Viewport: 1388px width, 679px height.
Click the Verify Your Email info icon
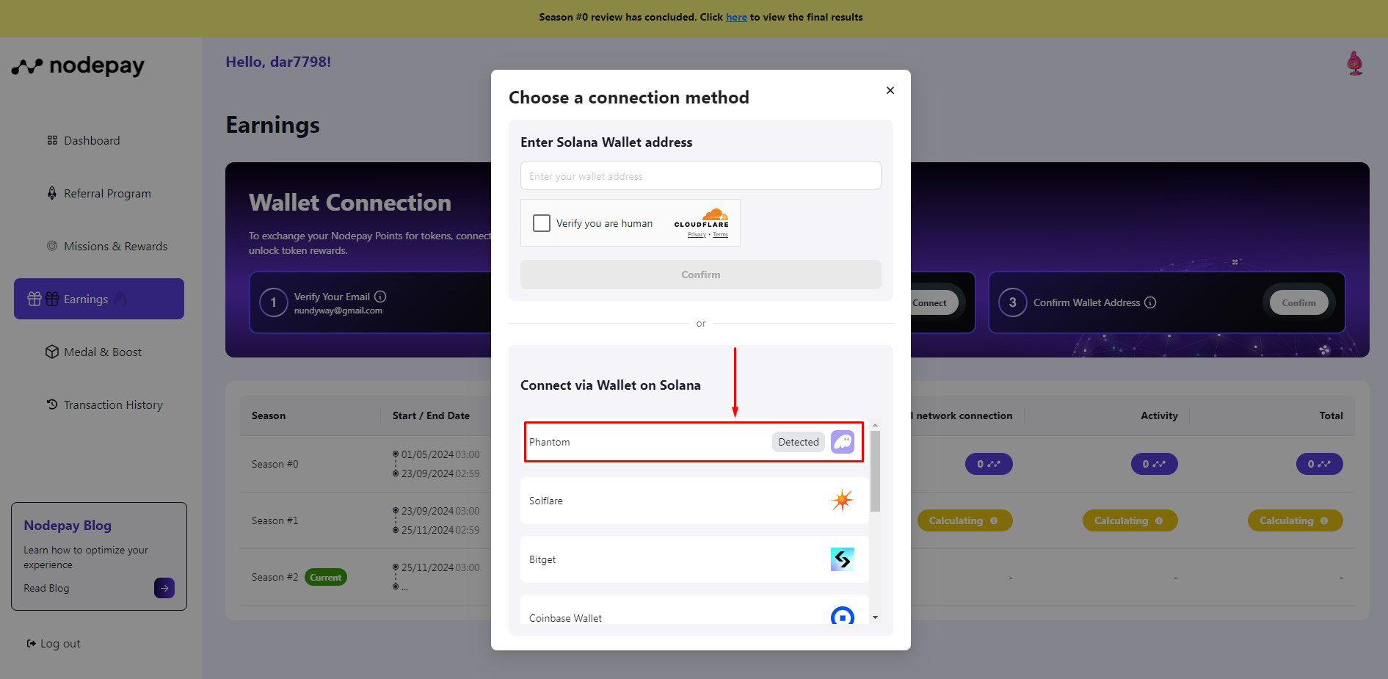380,297
